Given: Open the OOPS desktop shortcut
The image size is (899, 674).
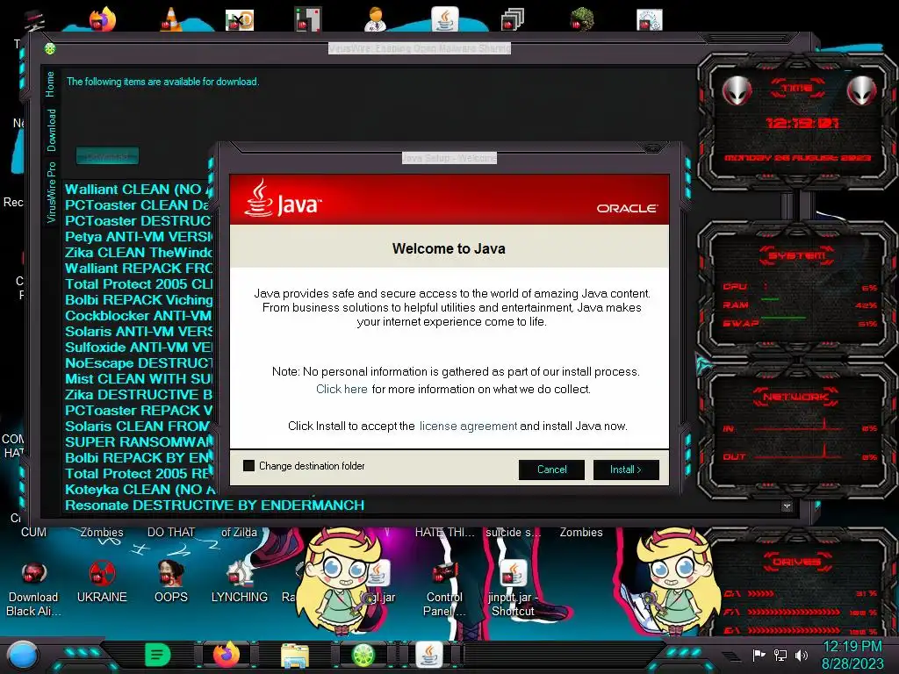Looking at the screenshot, I should coord(171,583).
